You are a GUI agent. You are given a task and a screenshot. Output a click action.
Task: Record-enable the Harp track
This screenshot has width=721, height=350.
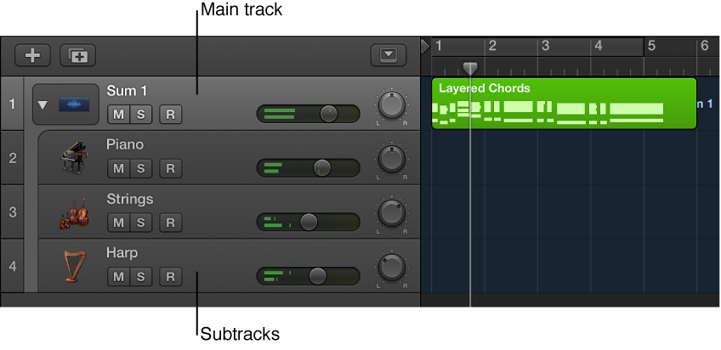point(171,277)
